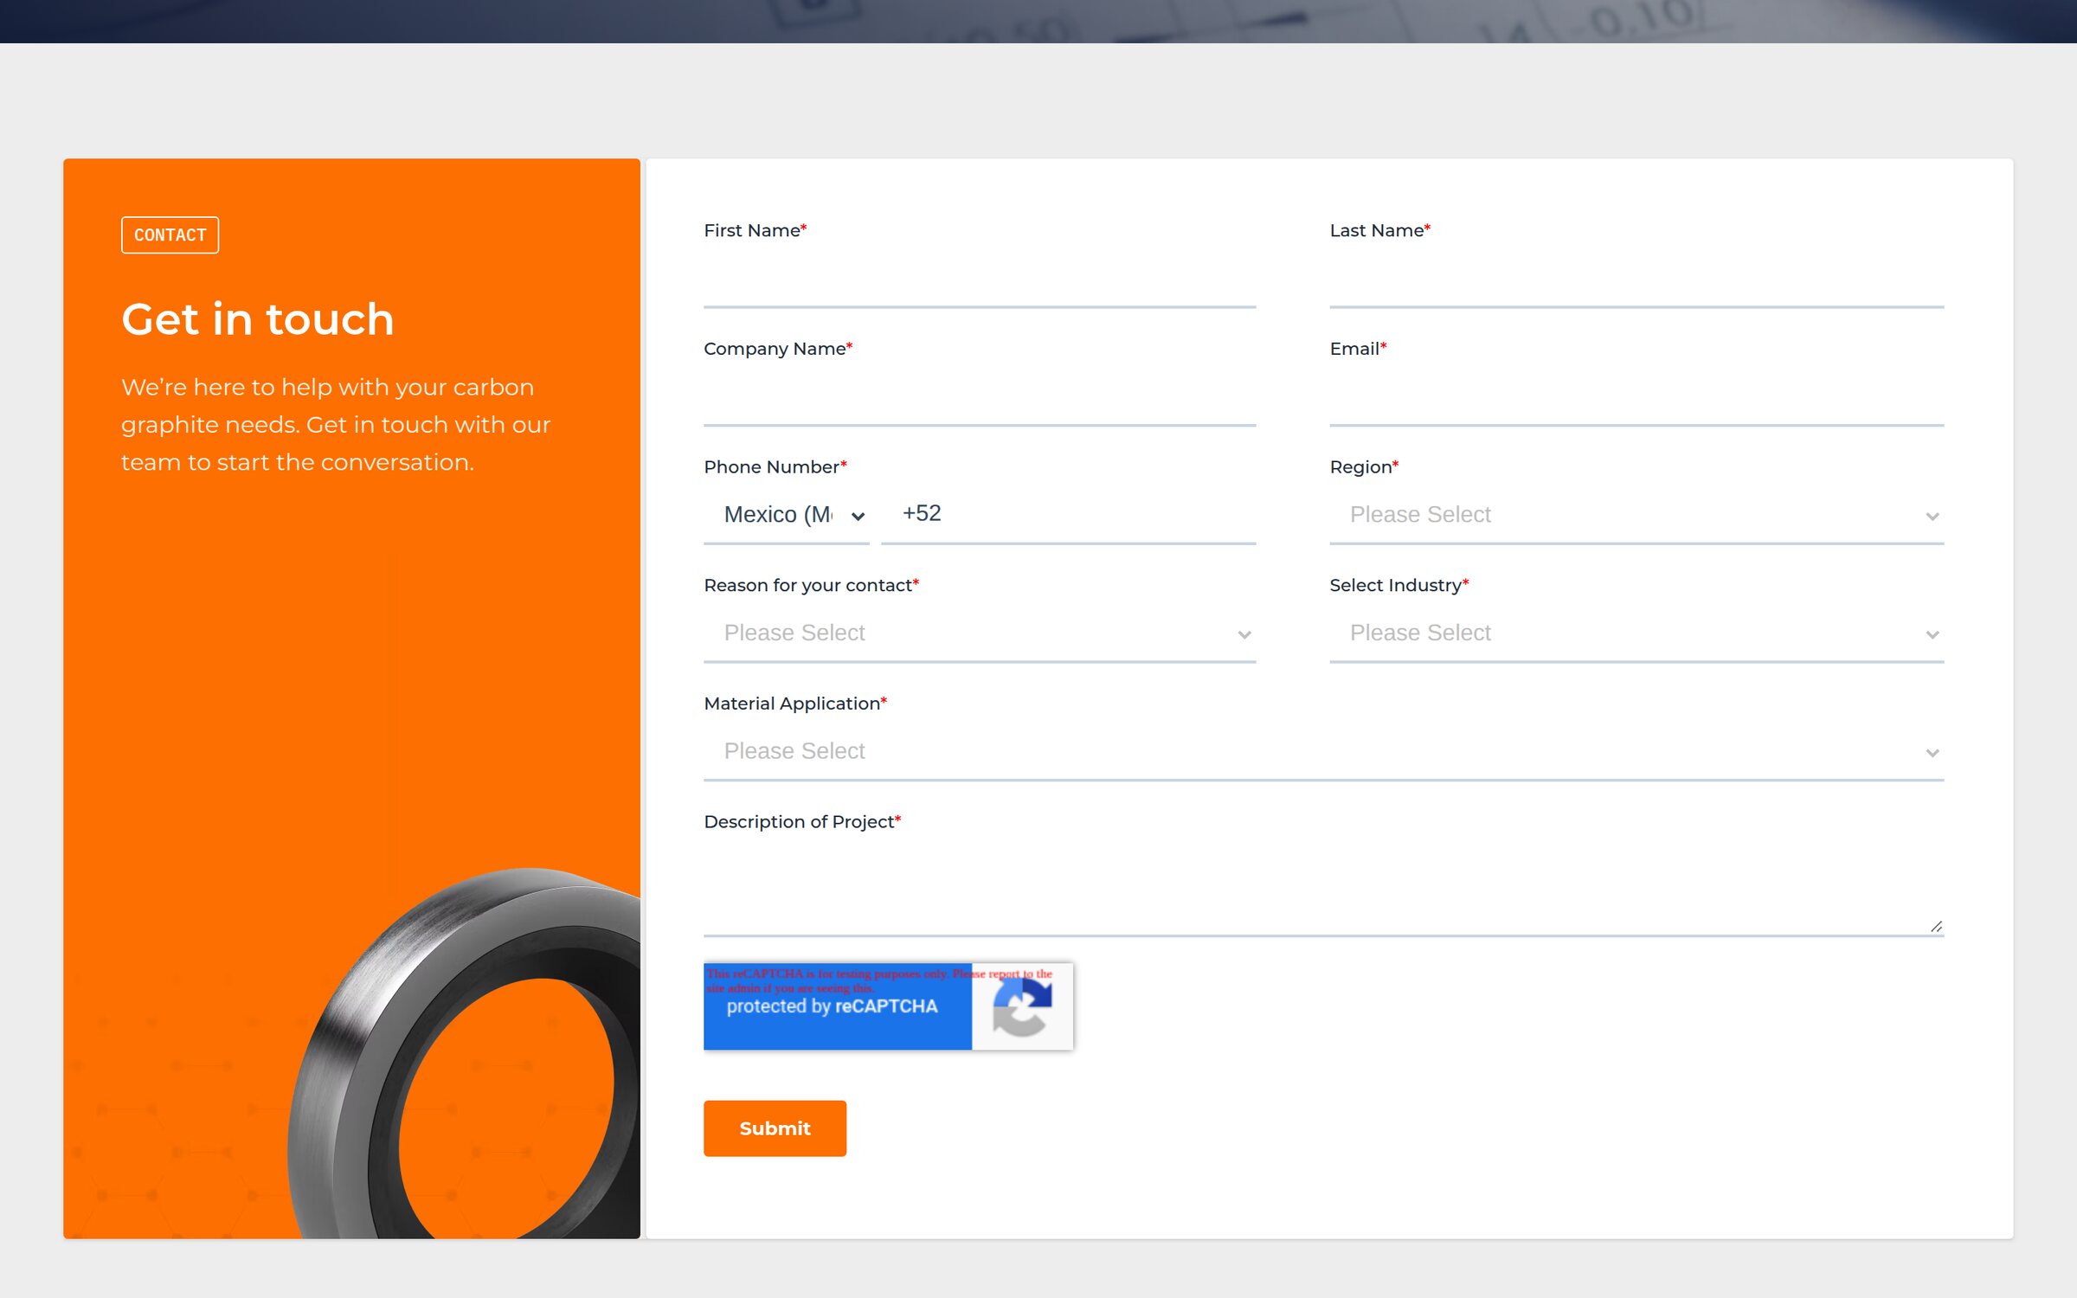Screen dimensions: 2077x1298
Task: Click the phone number field showing +52
Action: [1068, 515]
